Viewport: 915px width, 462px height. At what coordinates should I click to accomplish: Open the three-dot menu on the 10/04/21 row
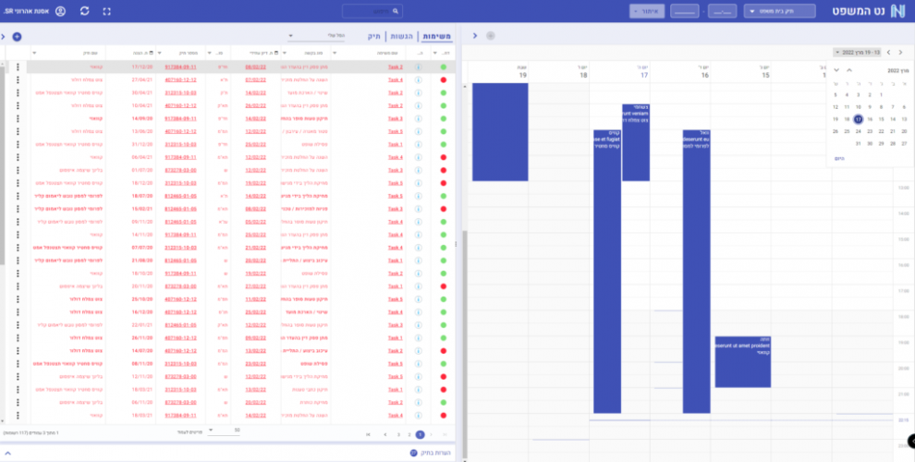coord(18,105)
